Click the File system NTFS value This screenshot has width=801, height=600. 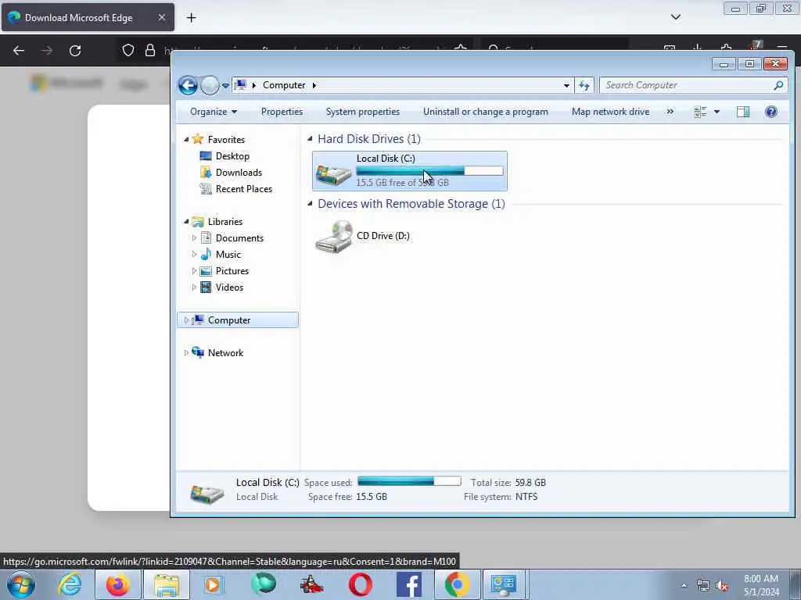coord(526,497)
